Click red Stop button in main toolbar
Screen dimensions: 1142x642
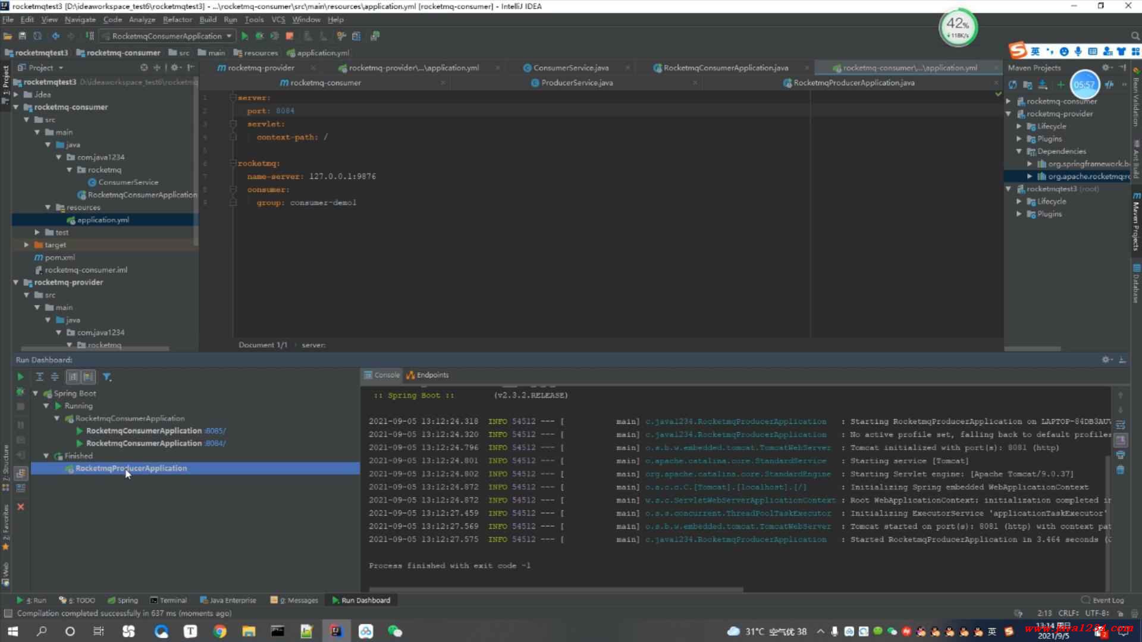click(x=290, y=36)
